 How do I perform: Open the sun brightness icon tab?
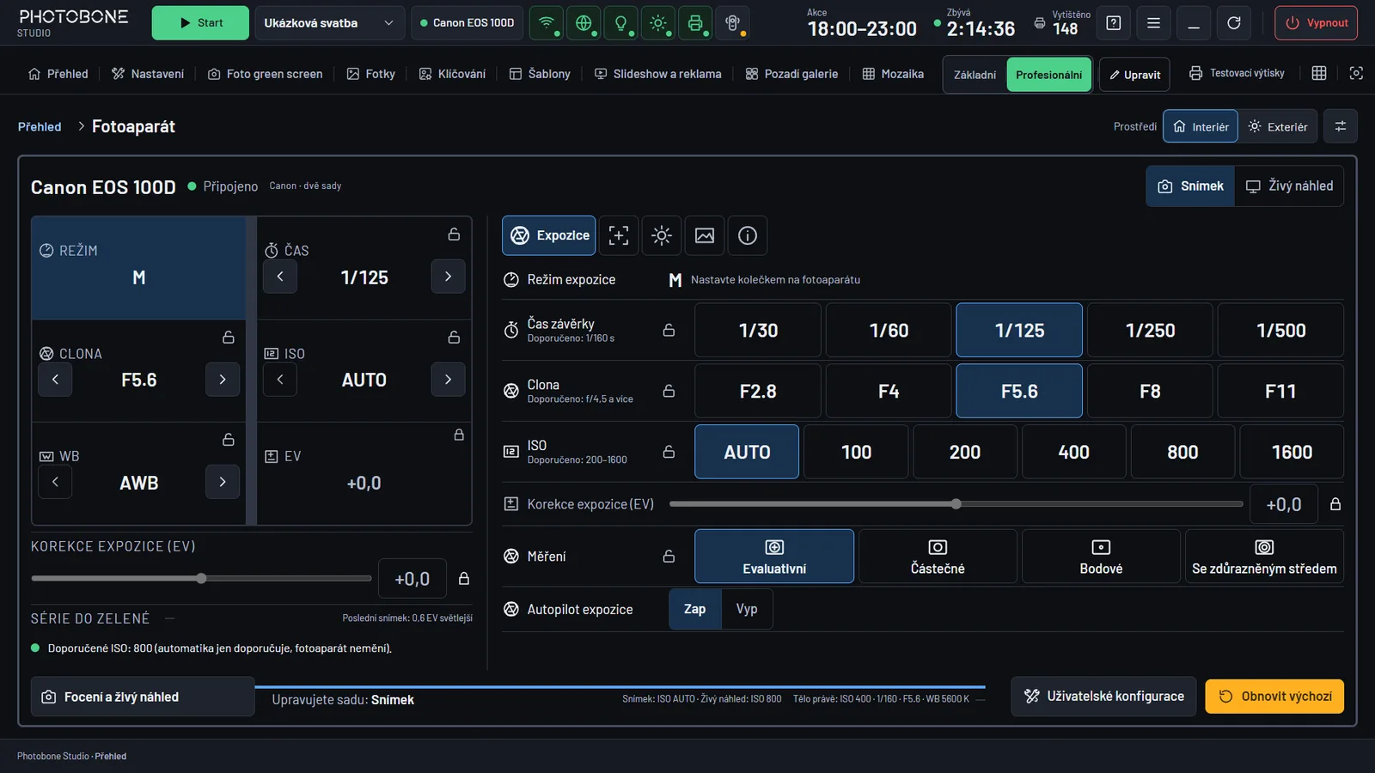tap(662, 235)
